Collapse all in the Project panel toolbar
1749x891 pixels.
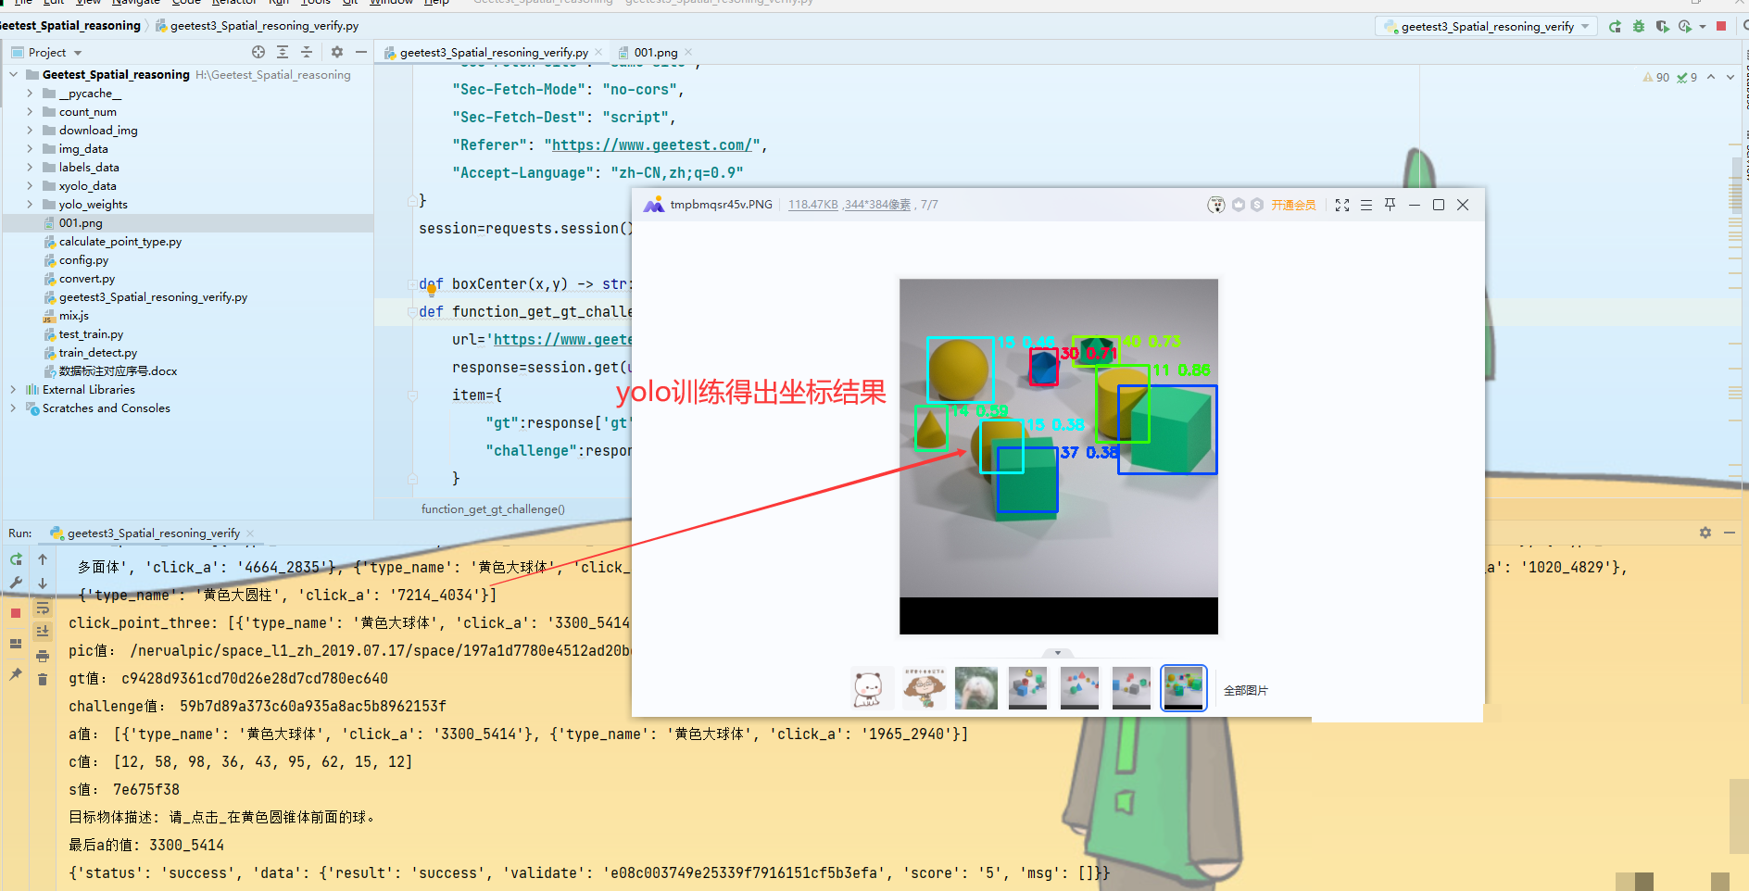(x=307, y=53)
